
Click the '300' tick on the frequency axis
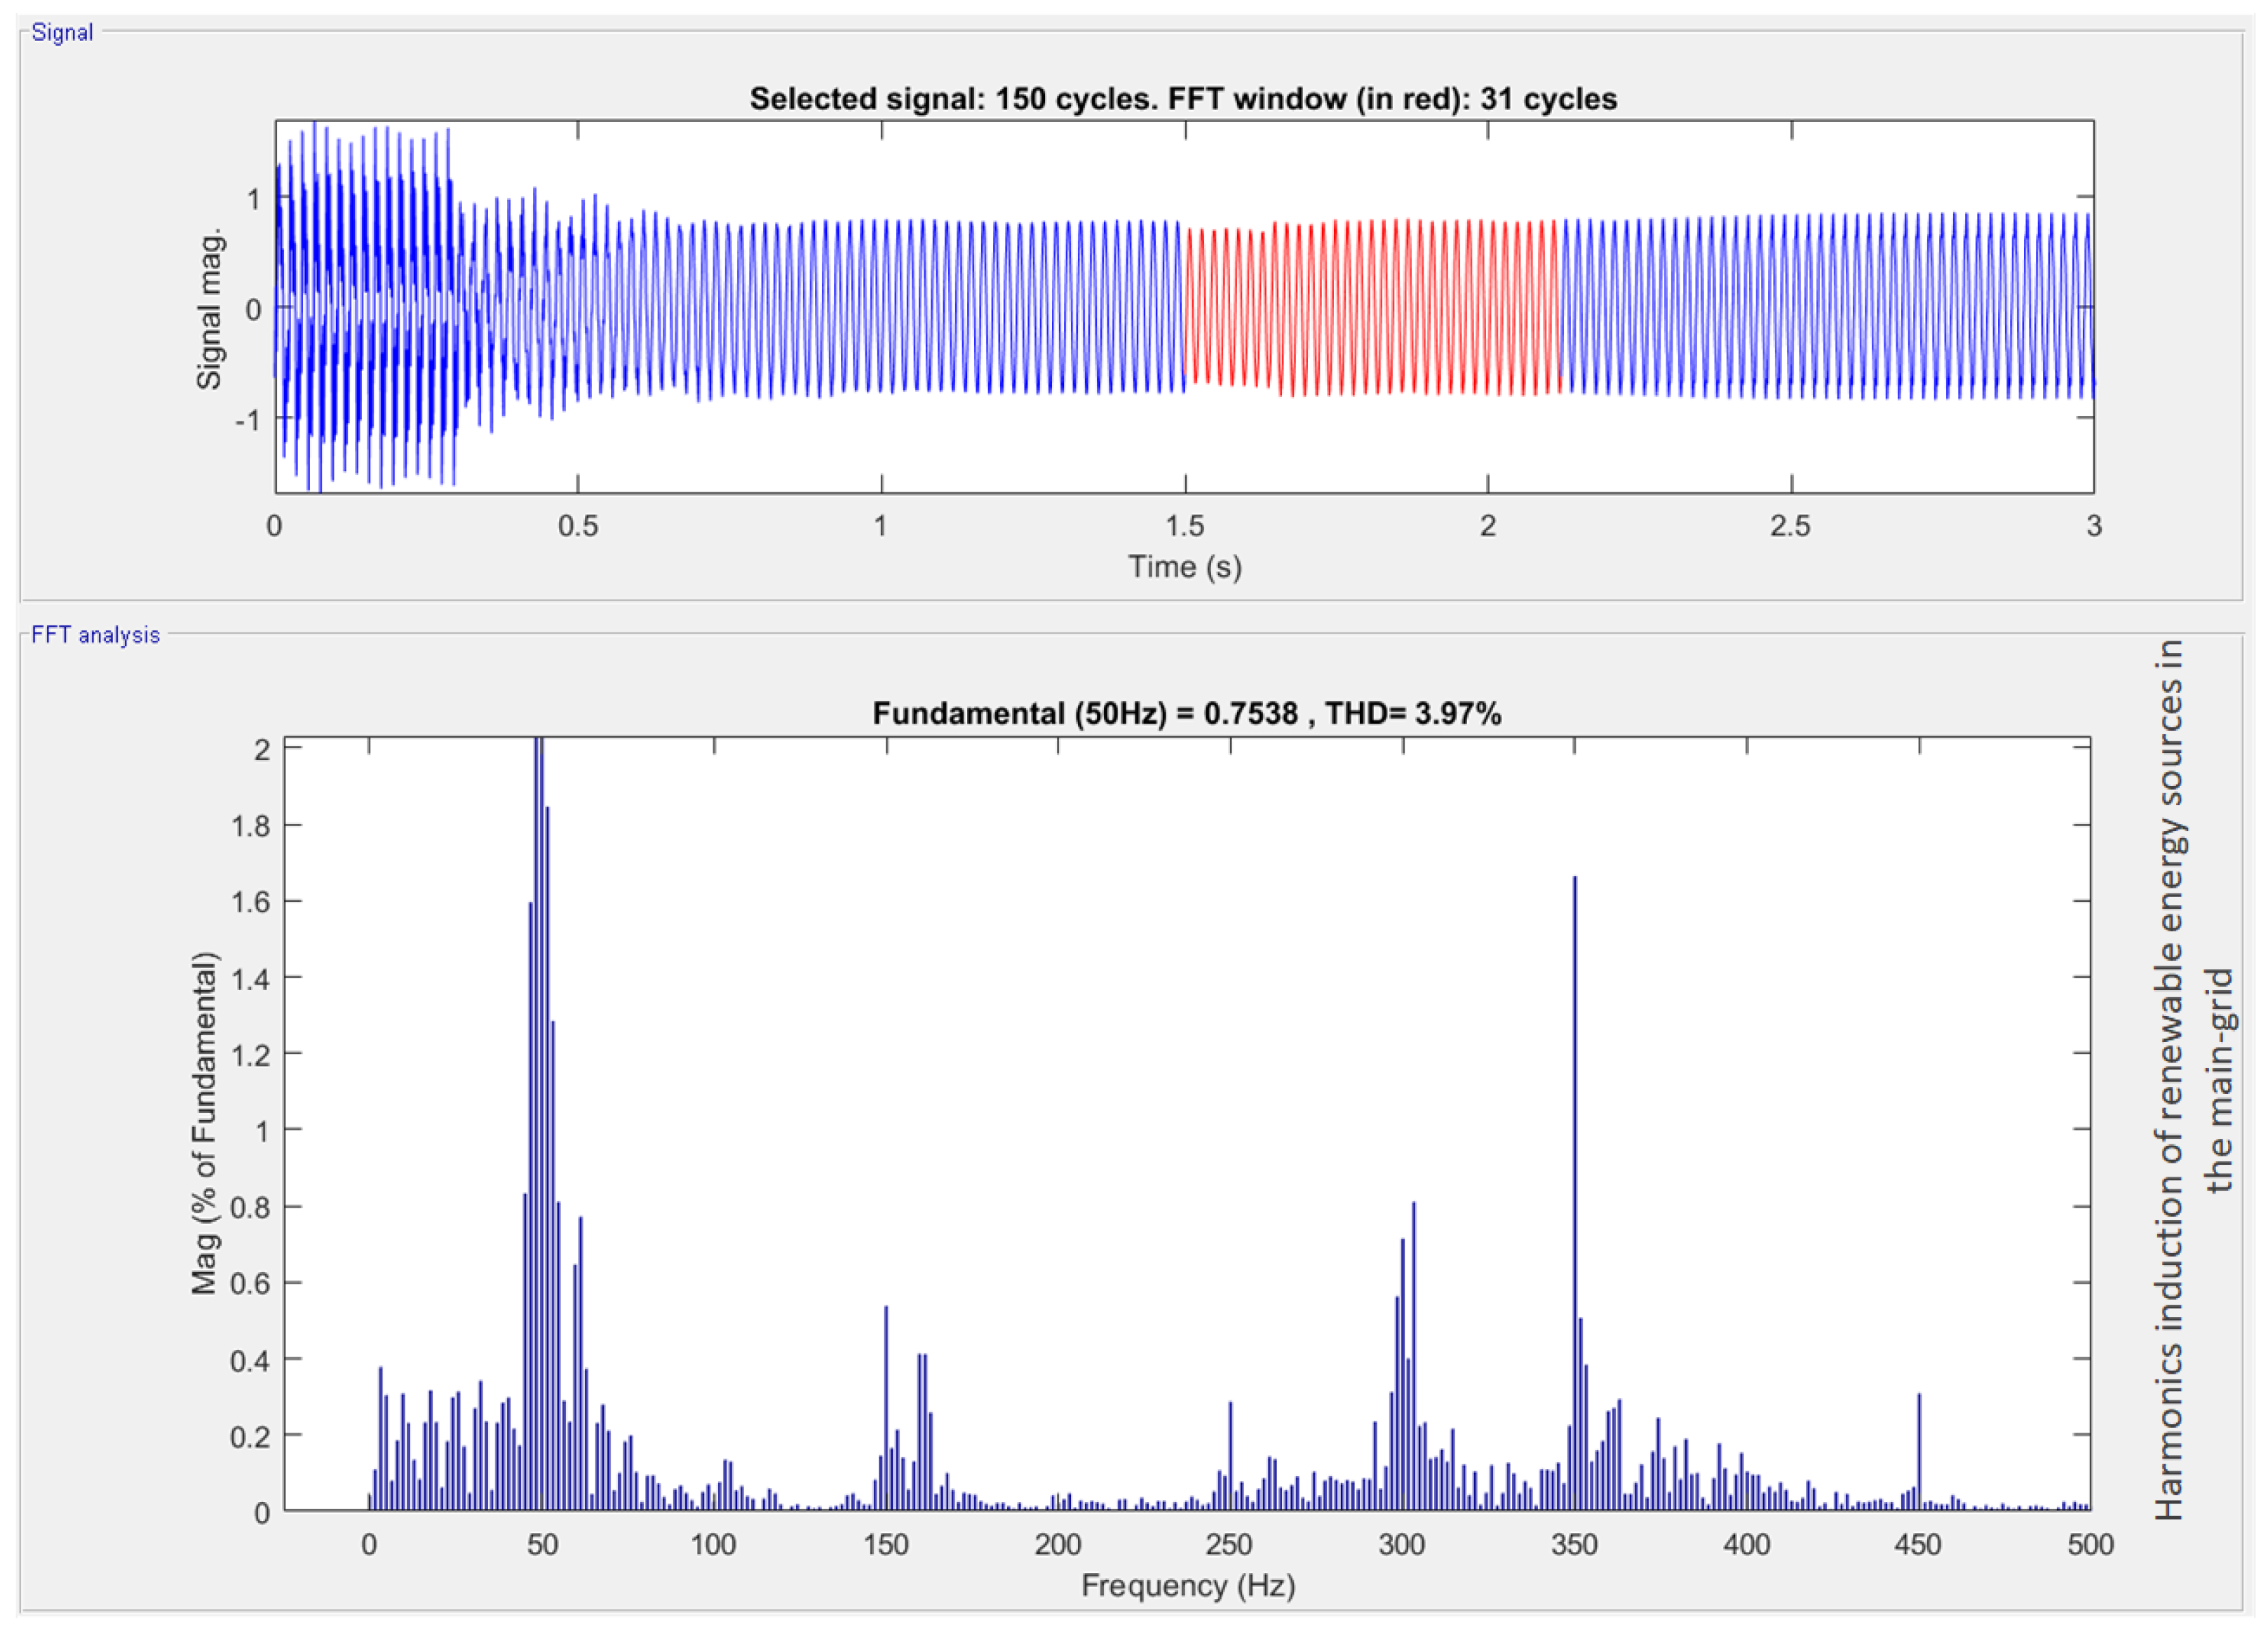1402,1545
